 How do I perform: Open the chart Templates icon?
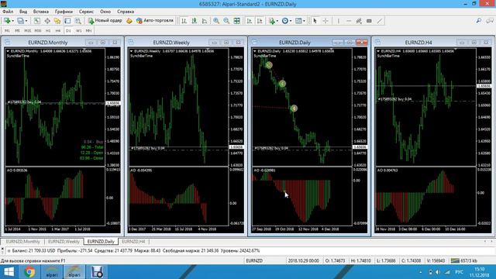[298, 21]
